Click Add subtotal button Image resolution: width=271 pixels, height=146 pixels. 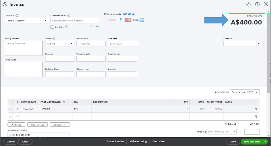click(x=60, y=125)
